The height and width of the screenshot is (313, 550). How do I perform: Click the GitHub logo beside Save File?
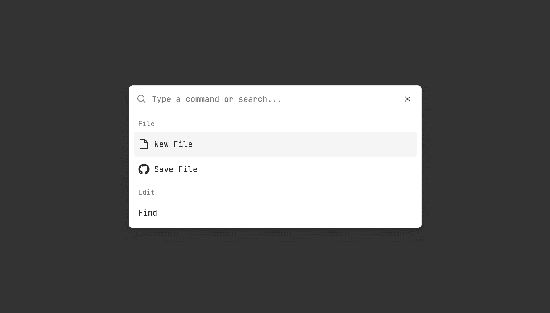[x=144, y=169]
